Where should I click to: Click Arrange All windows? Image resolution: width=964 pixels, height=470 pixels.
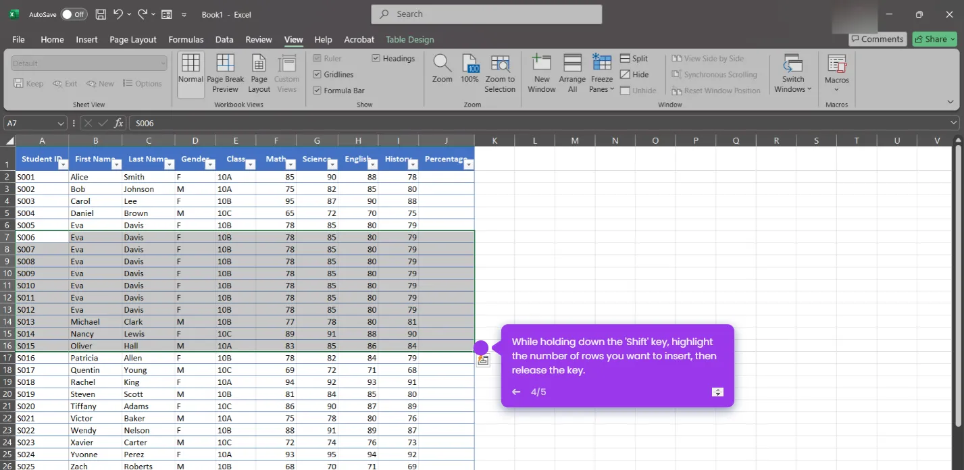[572, 74]
